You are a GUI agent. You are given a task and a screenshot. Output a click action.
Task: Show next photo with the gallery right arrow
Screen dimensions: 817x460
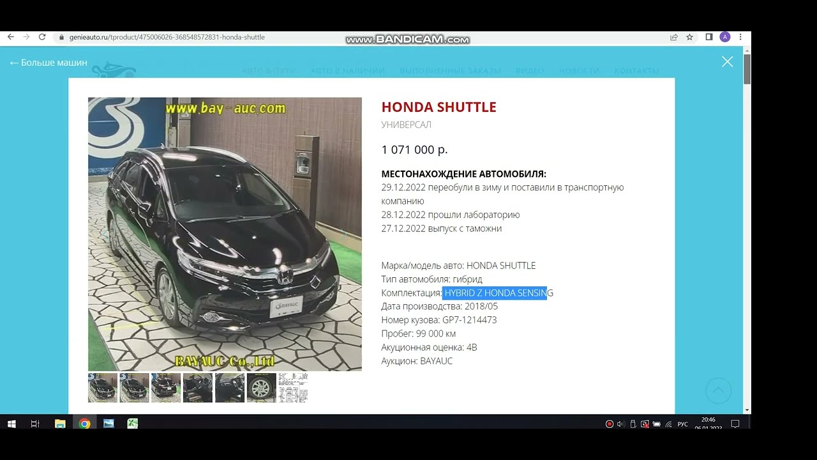click(345, 234)
